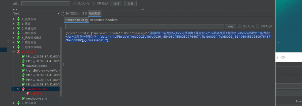Switch to 取样器结果 tab
Image resolution: width=302 pixels, height=106 pixels.
[72, 13]
